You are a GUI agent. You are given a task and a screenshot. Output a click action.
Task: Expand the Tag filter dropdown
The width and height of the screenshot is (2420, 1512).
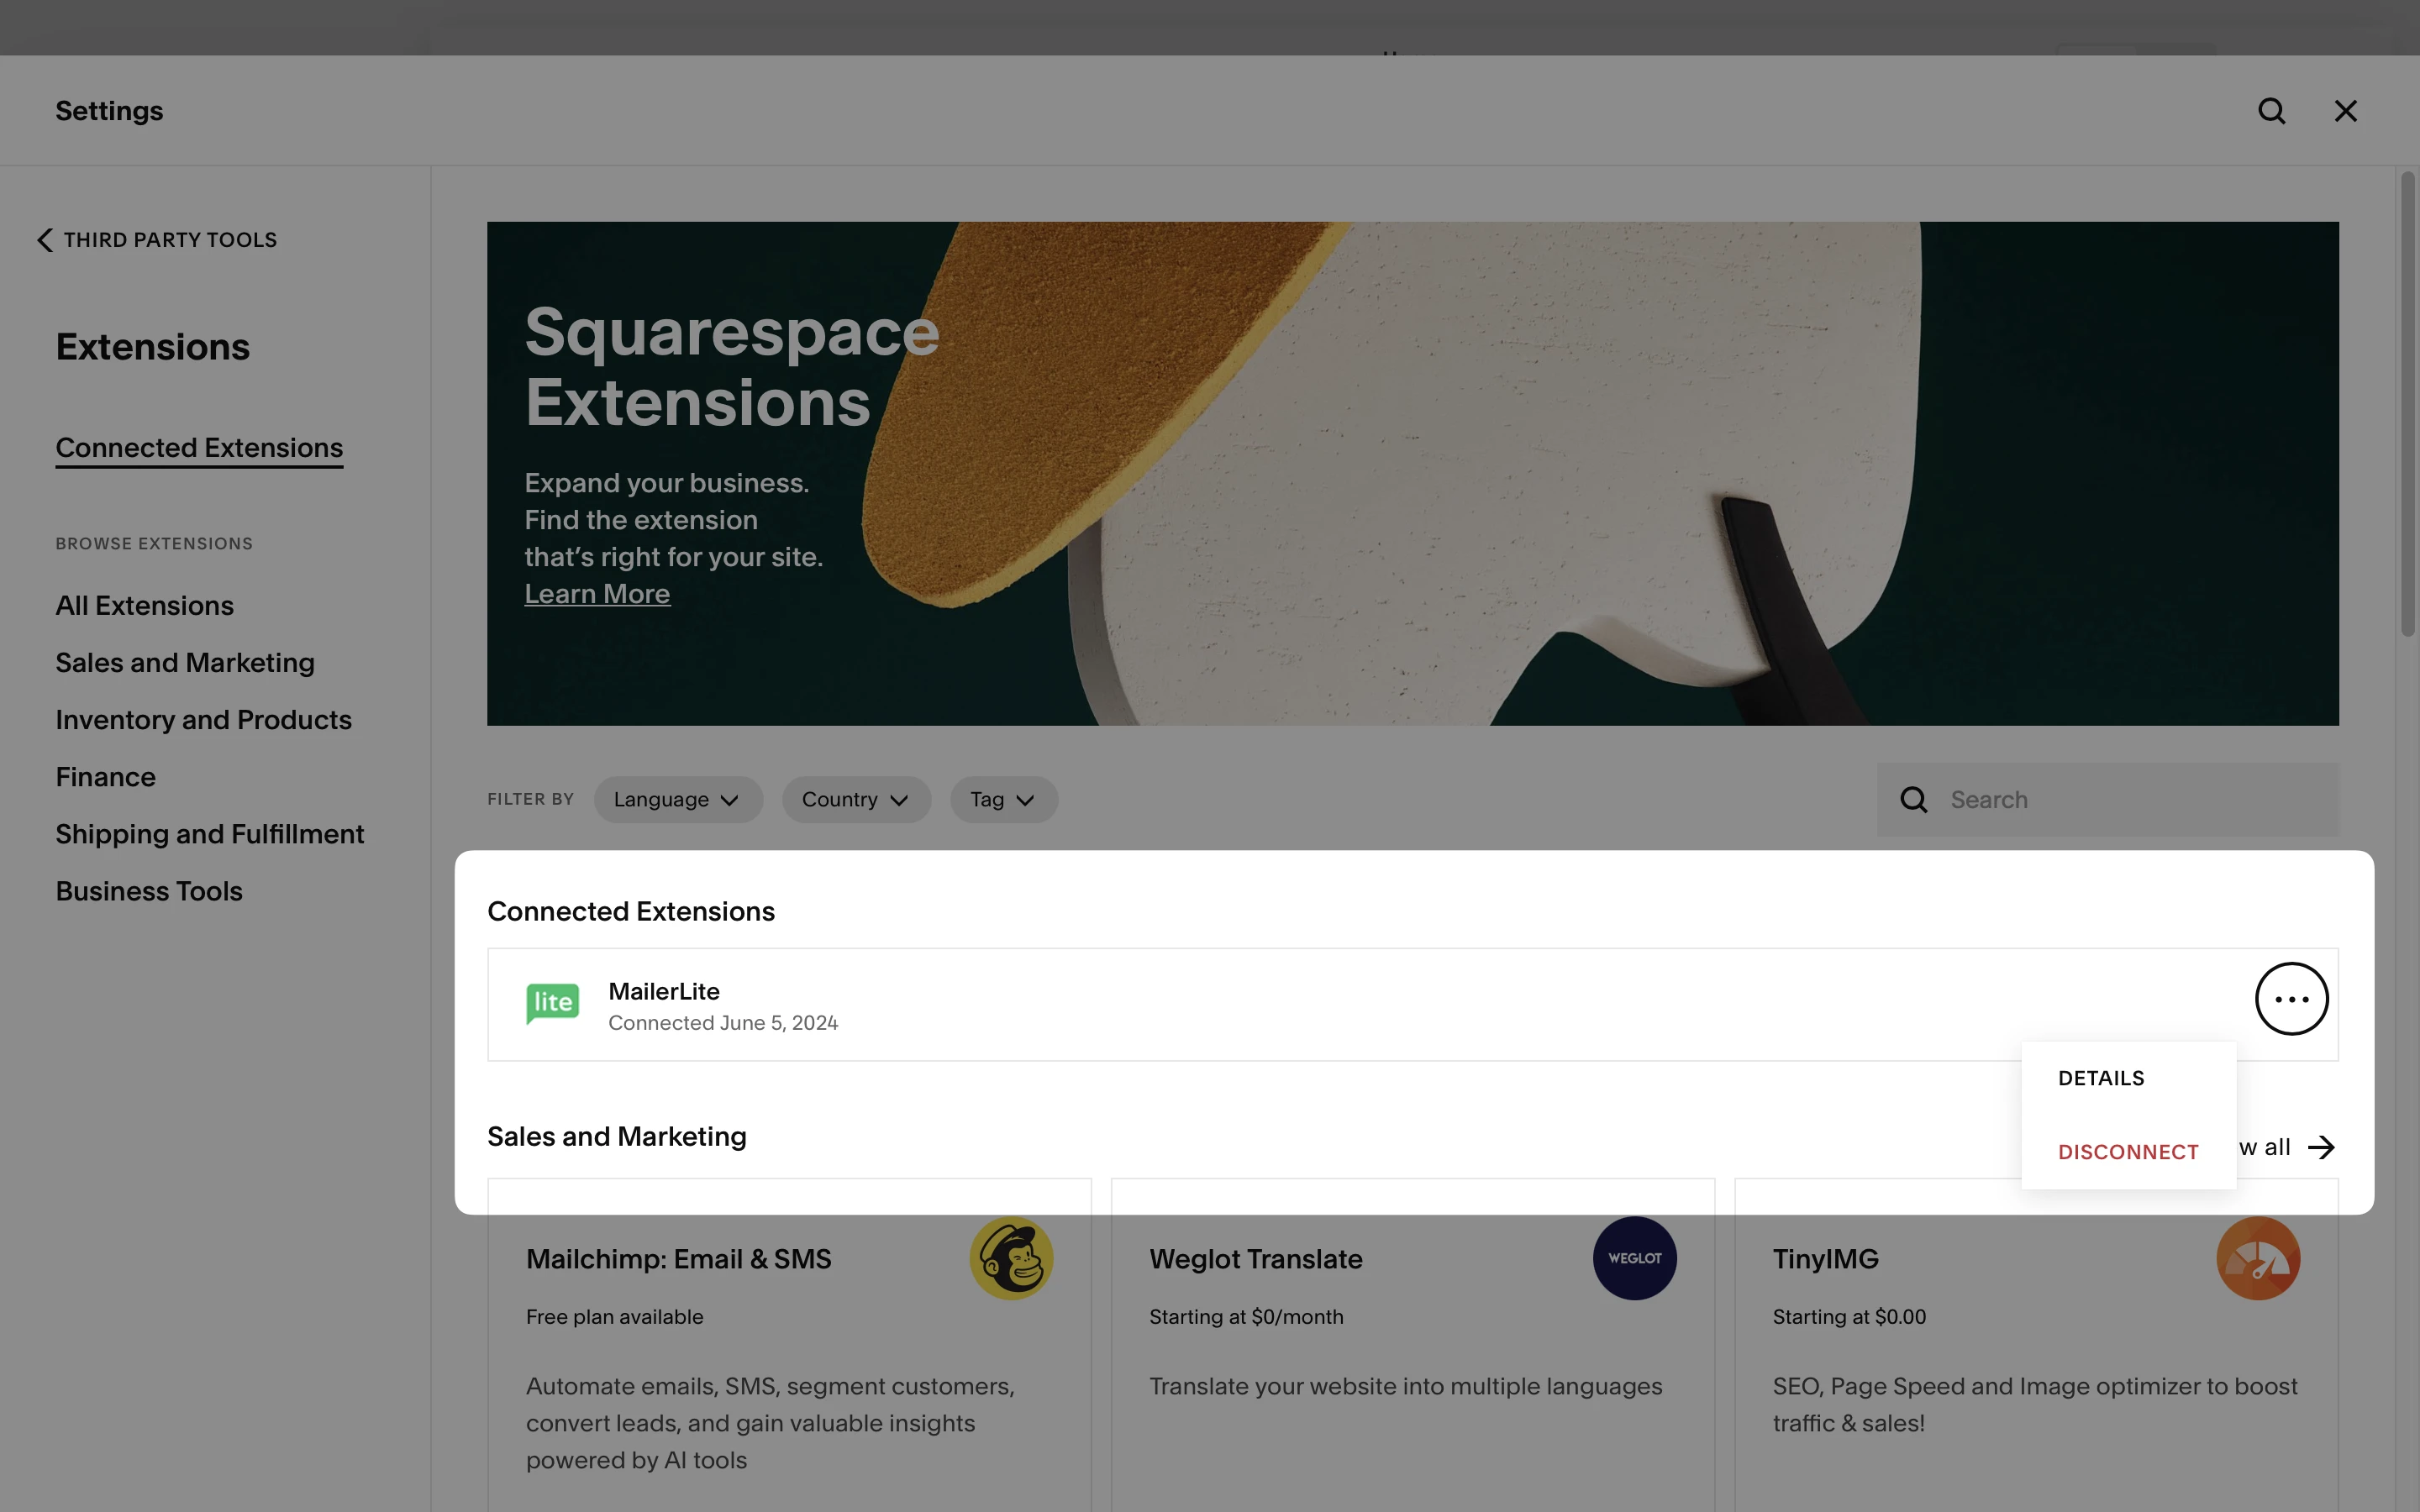(x=1003, y=800)
